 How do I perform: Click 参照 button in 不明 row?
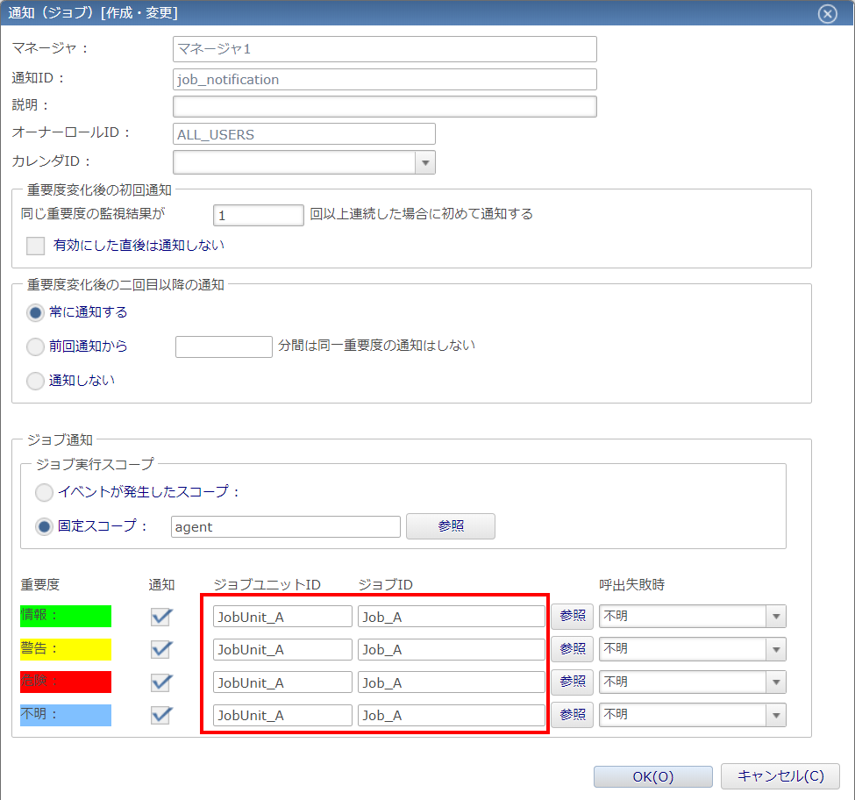572,715
